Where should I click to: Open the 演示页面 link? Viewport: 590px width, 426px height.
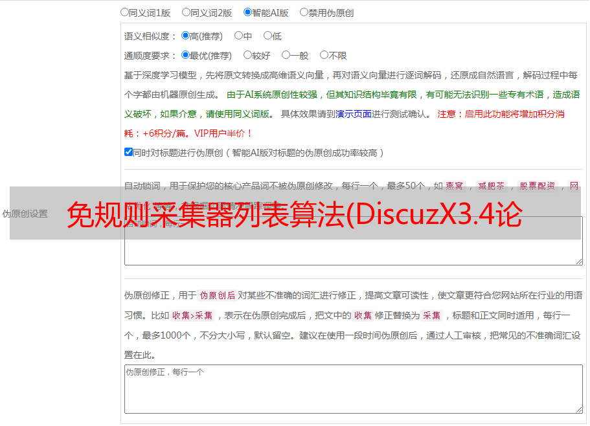coord(354,114)
